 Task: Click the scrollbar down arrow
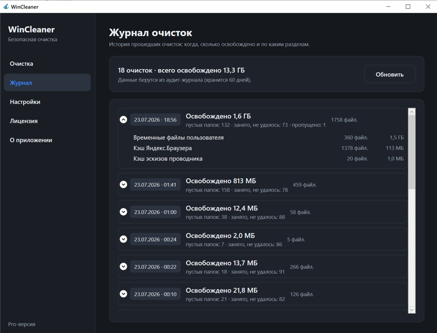click(412, 310)
